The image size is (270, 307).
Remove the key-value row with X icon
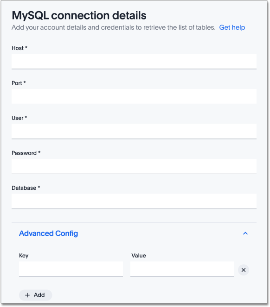pyautogui.click(x=243, y=270)
